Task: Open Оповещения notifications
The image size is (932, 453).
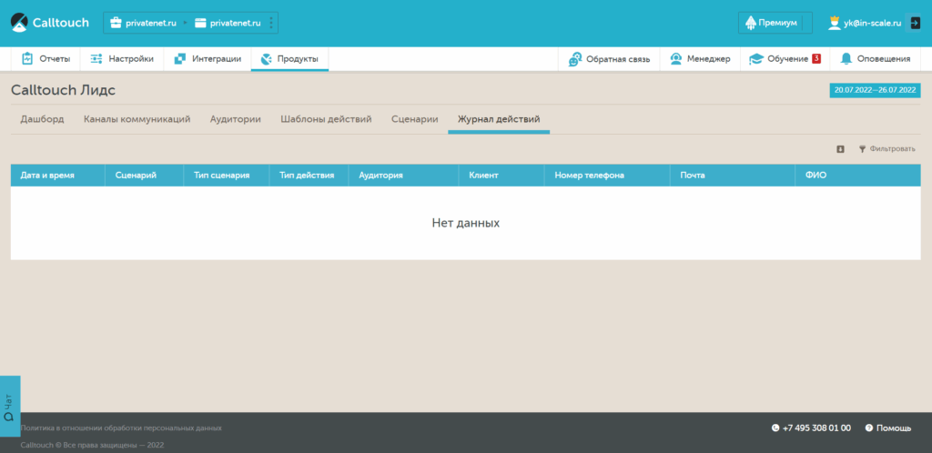Action: point(875,59)
